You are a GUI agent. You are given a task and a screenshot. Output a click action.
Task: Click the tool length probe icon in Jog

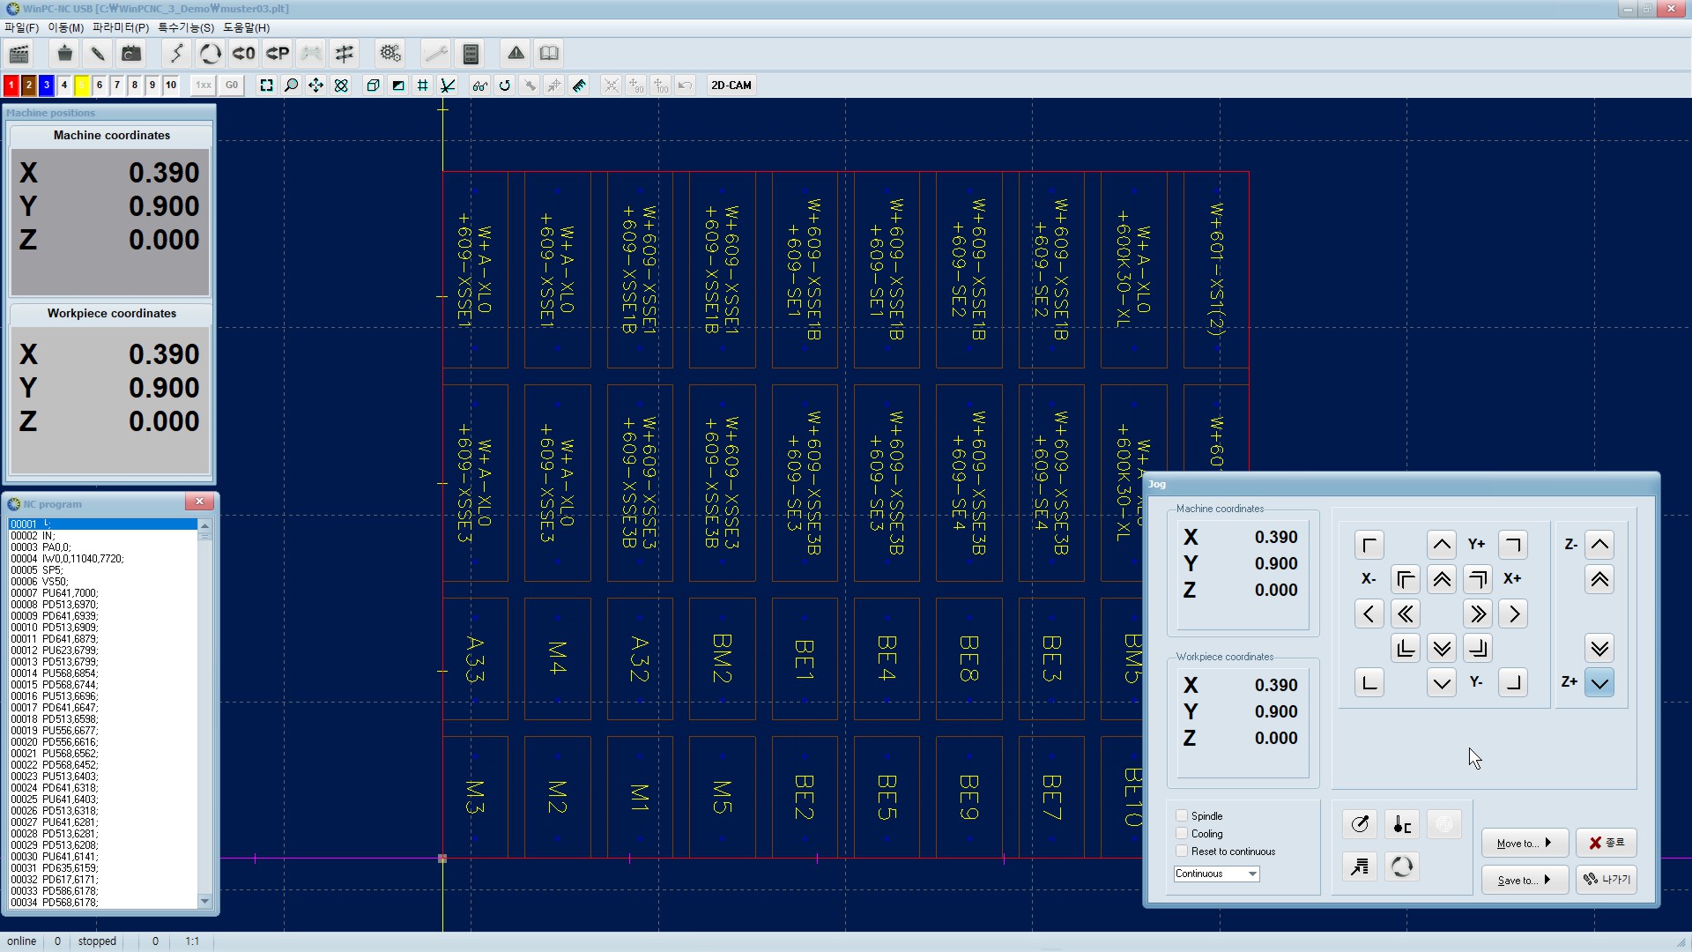(x=1402, y=824)
